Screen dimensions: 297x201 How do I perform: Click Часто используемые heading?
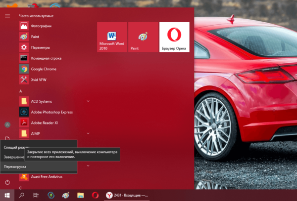pos(36,16)
